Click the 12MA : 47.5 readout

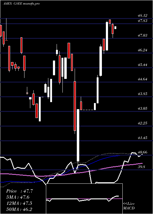[19, 203]
